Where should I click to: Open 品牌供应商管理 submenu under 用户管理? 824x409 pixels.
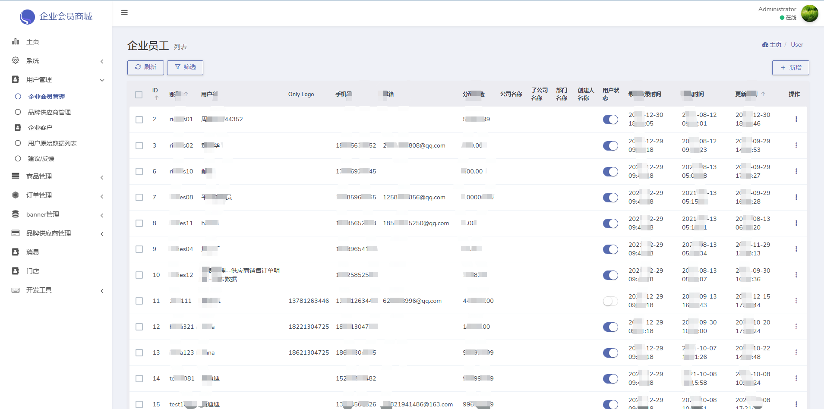pos(49,112)
